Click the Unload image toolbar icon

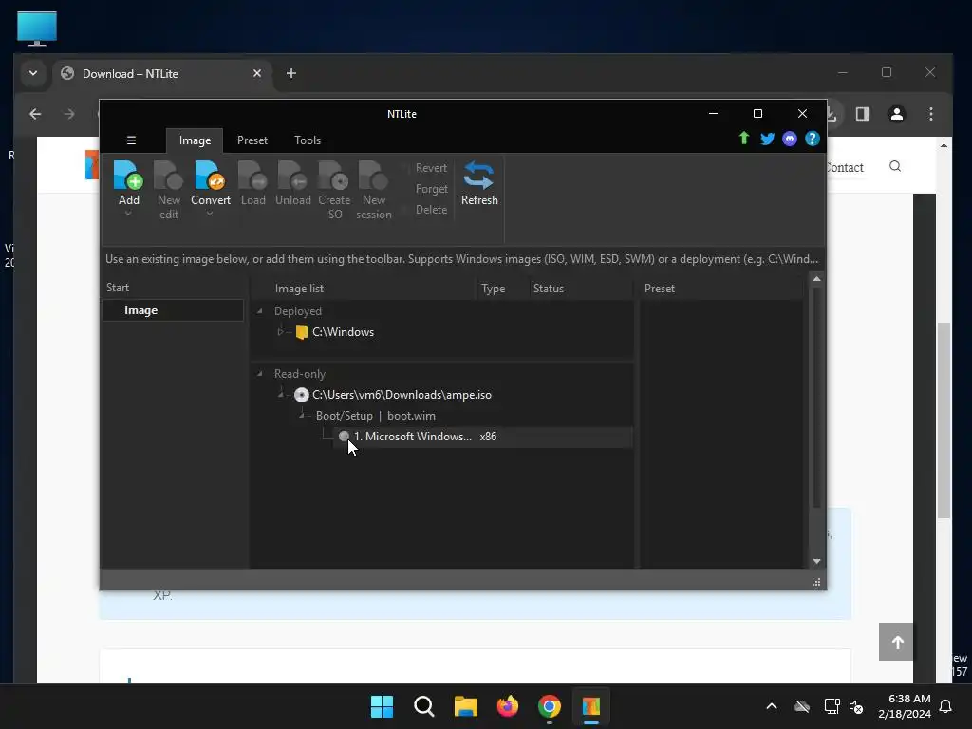(292, 176)
